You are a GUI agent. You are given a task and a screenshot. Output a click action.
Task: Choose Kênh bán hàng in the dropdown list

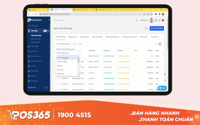click(x=67, y=62)
